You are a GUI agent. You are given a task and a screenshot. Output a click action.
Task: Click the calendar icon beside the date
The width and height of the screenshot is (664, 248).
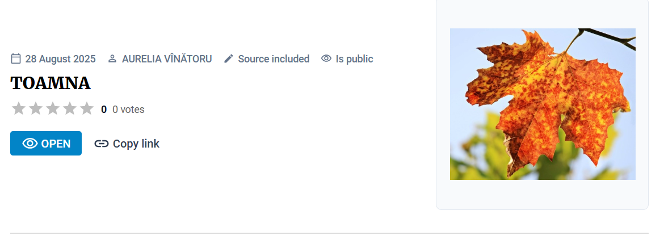pos(16,58)
